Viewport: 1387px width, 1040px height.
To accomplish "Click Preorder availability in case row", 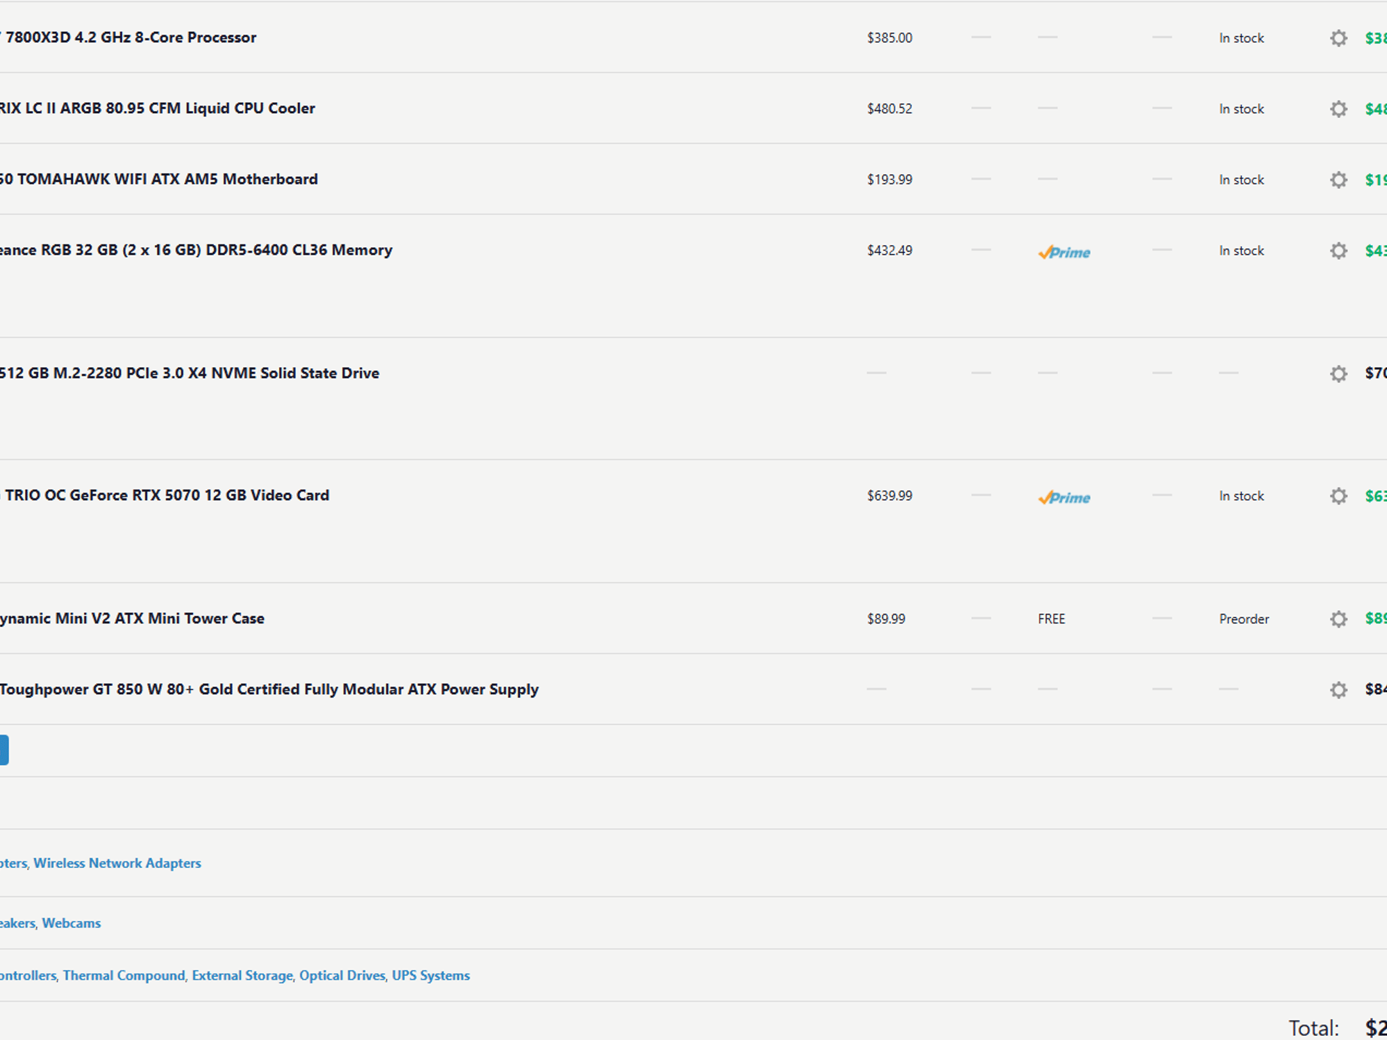I will tap(1244, 619).
